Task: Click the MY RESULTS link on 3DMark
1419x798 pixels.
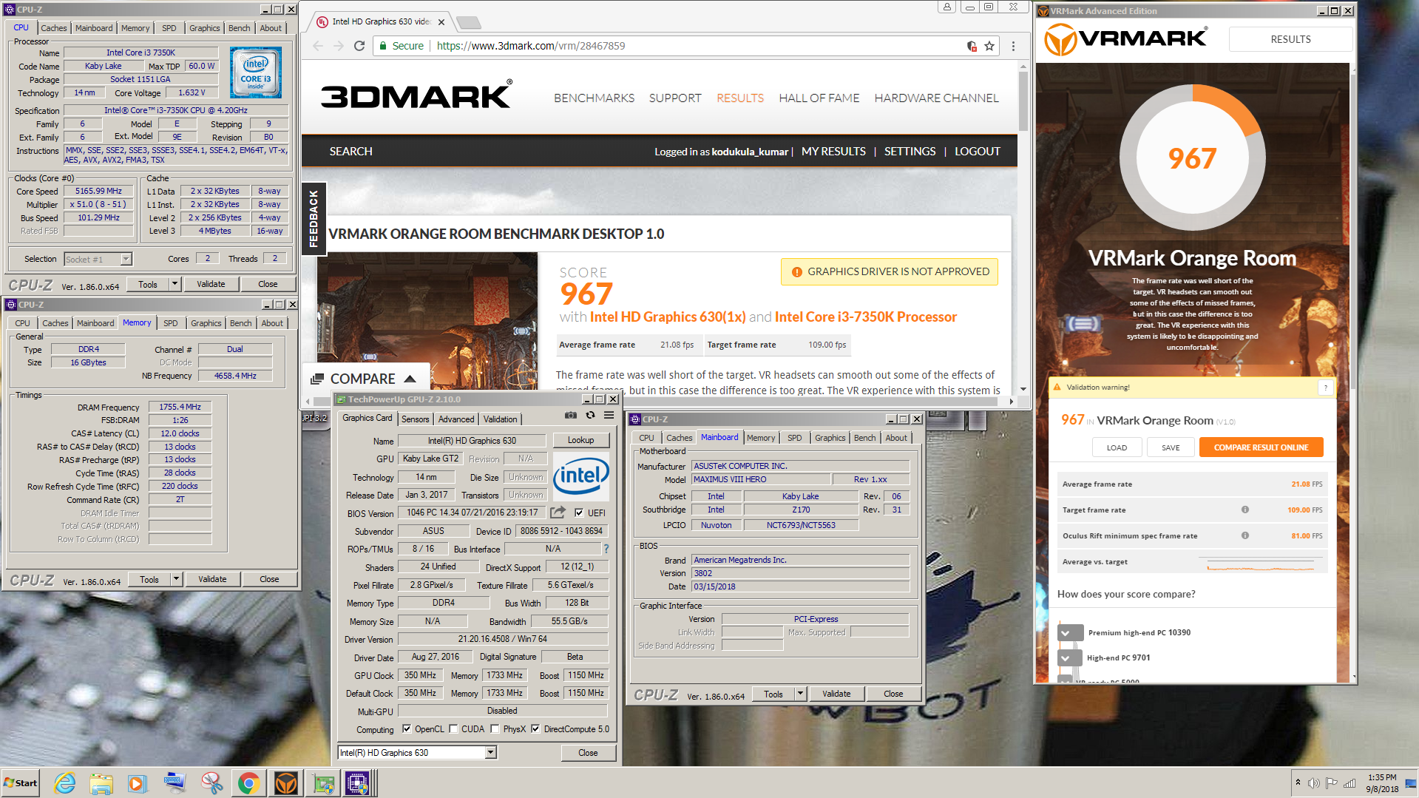Action: (833, 151)
